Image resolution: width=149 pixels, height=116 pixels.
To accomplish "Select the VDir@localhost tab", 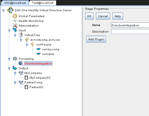I will (x=15, y=3).
